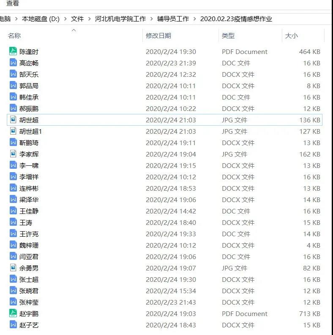The image size is (333, 335).
Task: Sort files by 类型 column header
Action: (x=228, y=36)
